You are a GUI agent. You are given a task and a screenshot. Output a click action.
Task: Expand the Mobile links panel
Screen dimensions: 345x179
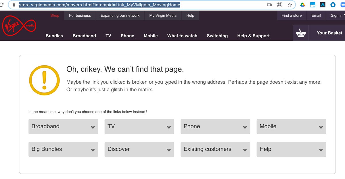292,127
